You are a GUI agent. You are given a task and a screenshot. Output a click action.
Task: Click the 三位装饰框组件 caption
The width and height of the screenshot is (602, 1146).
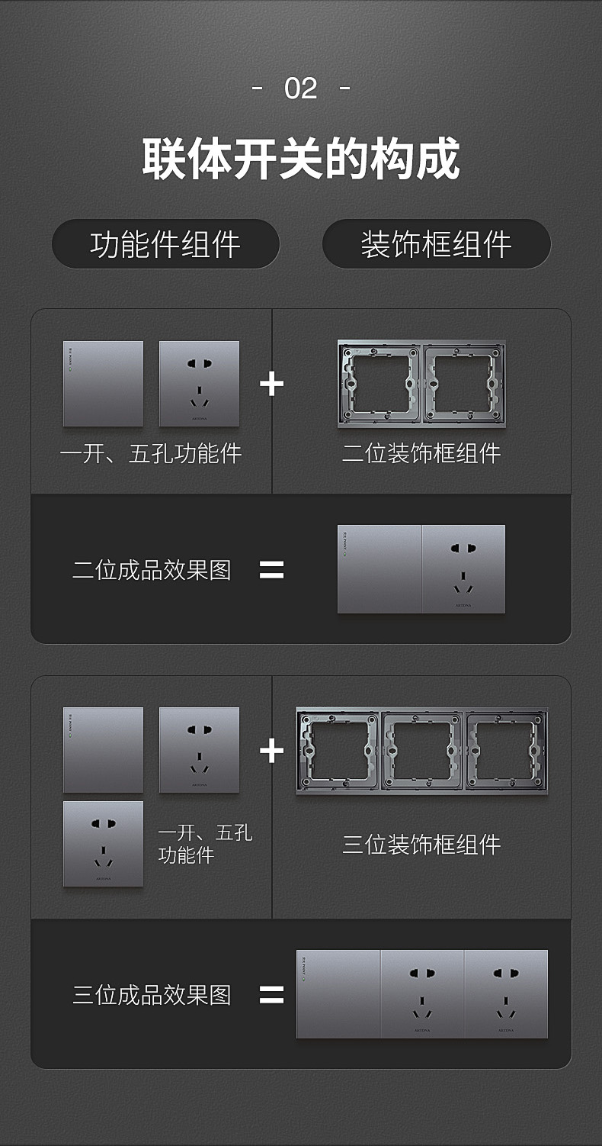tap(421, 845)
